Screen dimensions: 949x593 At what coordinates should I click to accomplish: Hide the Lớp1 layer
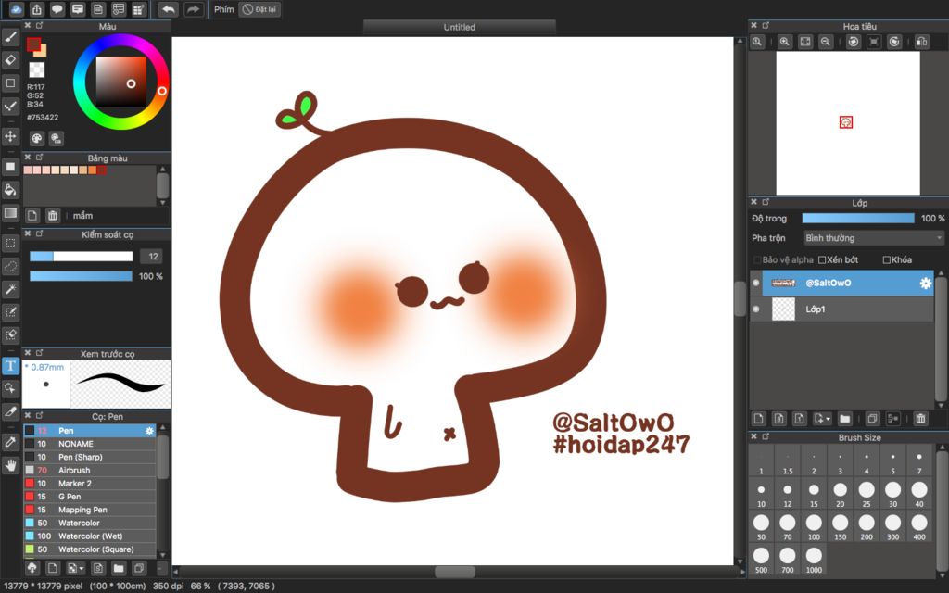pyautogui.click(x=756, y=309)
